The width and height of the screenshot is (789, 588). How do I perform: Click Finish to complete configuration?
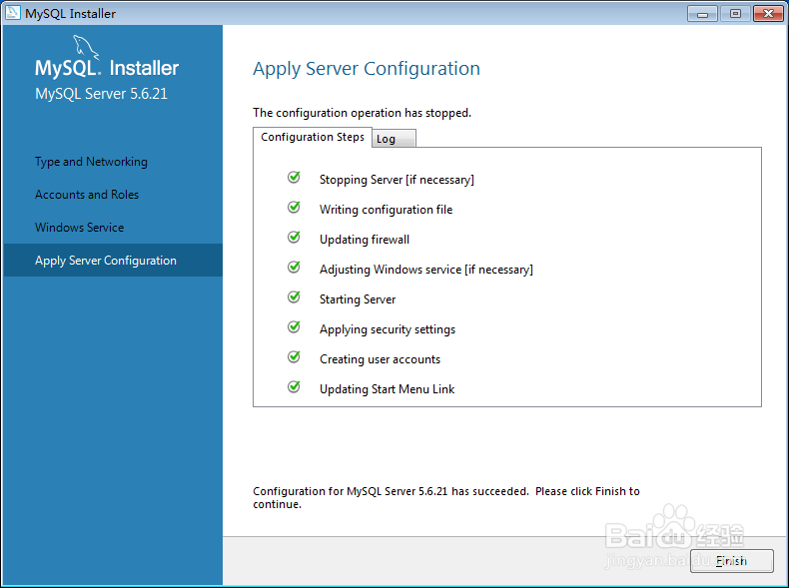pyautogui.click(x=732, y=561)
